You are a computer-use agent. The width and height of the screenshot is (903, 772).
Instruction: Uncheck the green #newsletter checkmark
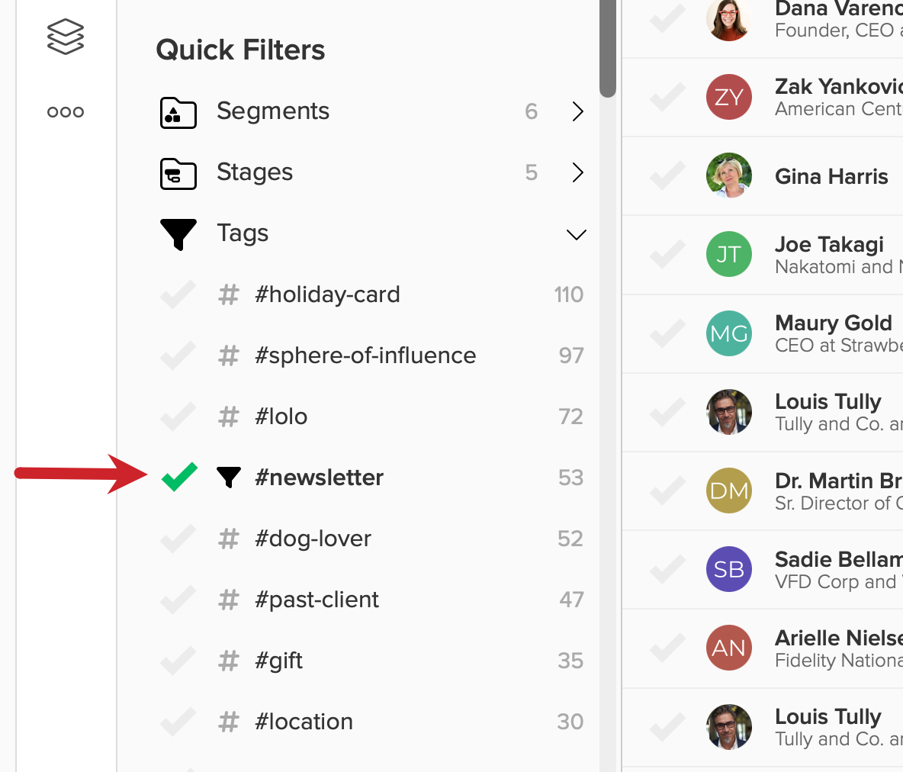point(179,478)
